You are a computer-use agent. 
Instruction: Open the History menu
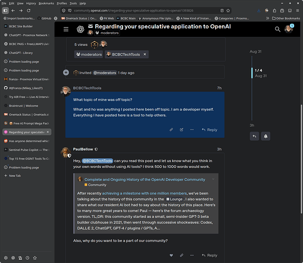pos(31,3)
